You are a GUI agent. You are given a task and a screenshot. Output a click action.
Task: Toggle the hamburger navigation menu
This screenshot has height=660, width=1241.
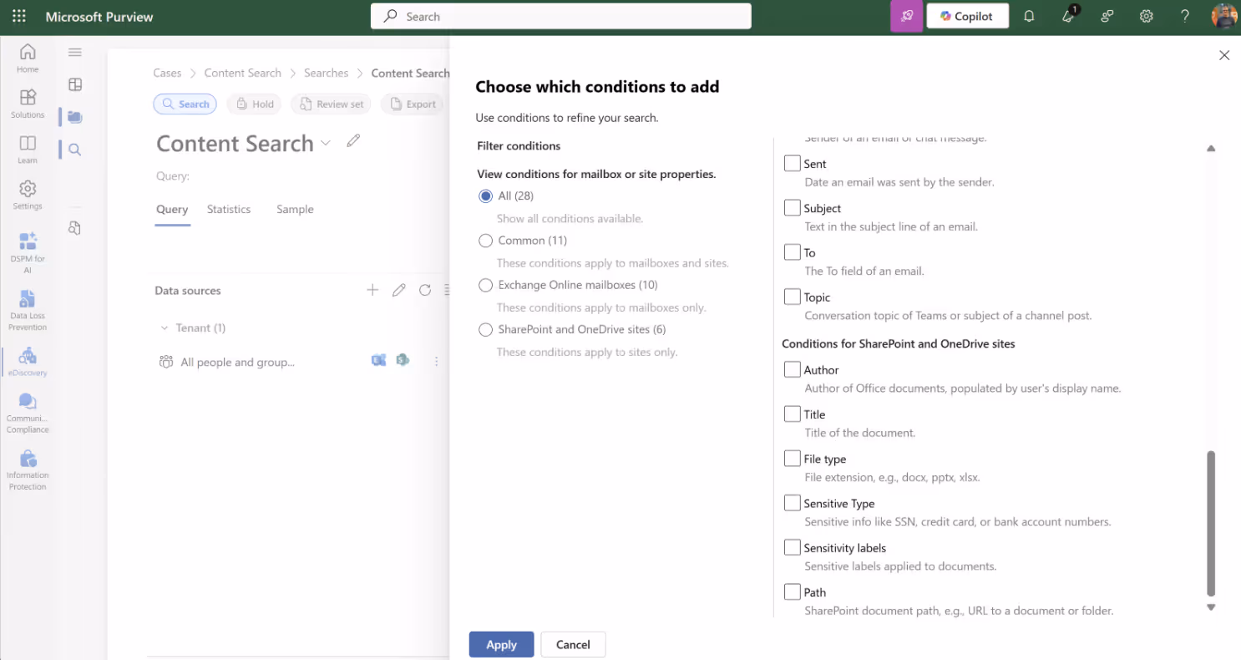click(x=75, y=53)
